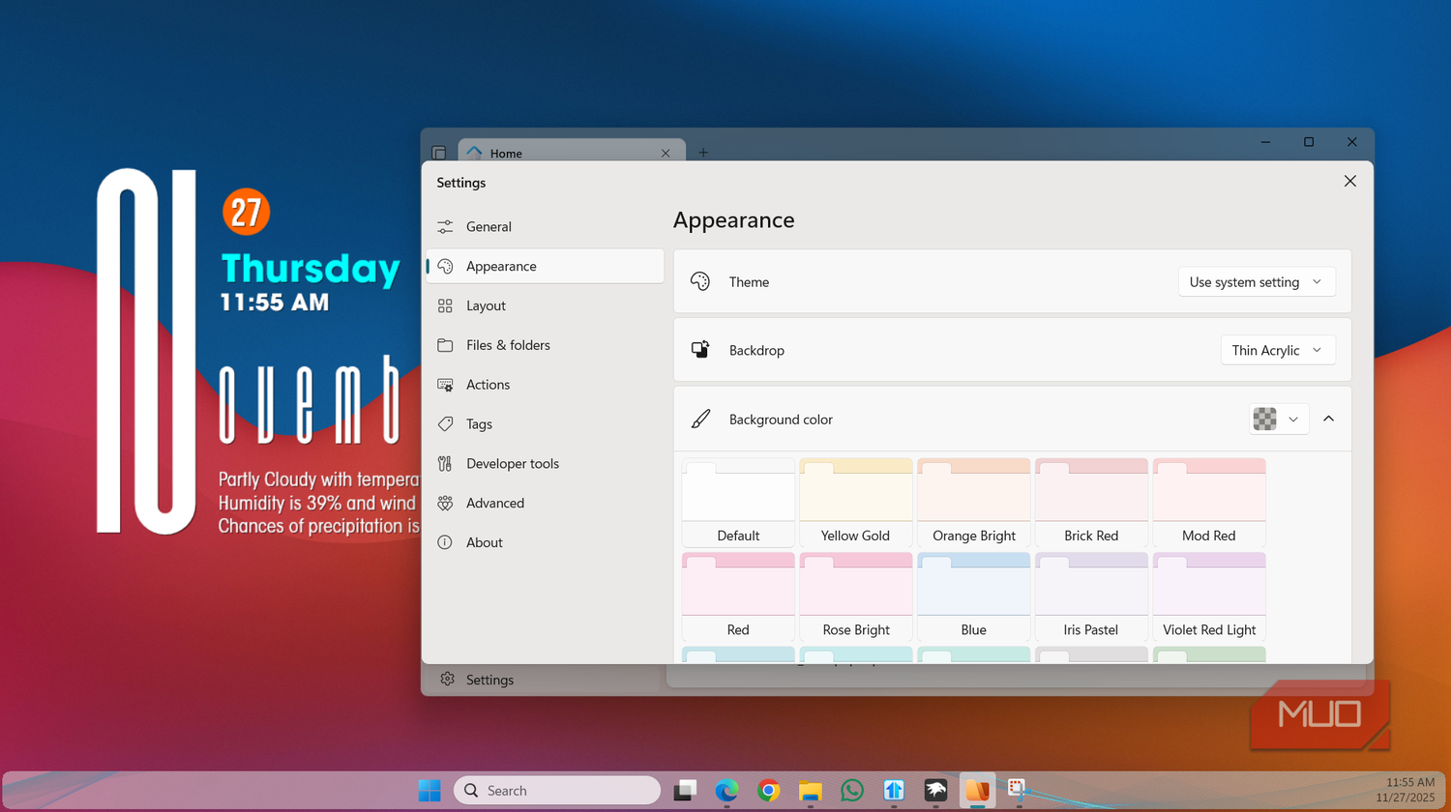
Task: Choose Rose Bright background color
Action: click(x=856, y=597)
